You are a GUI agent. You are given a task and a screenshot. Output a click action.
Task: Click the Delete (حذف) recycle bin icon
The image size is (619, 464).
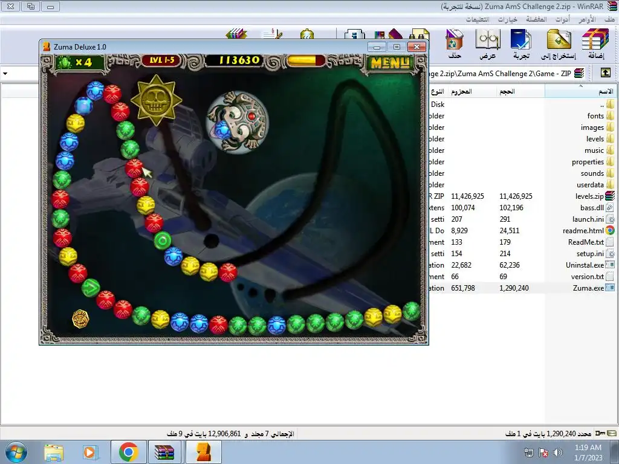click(x=455, y=39)
